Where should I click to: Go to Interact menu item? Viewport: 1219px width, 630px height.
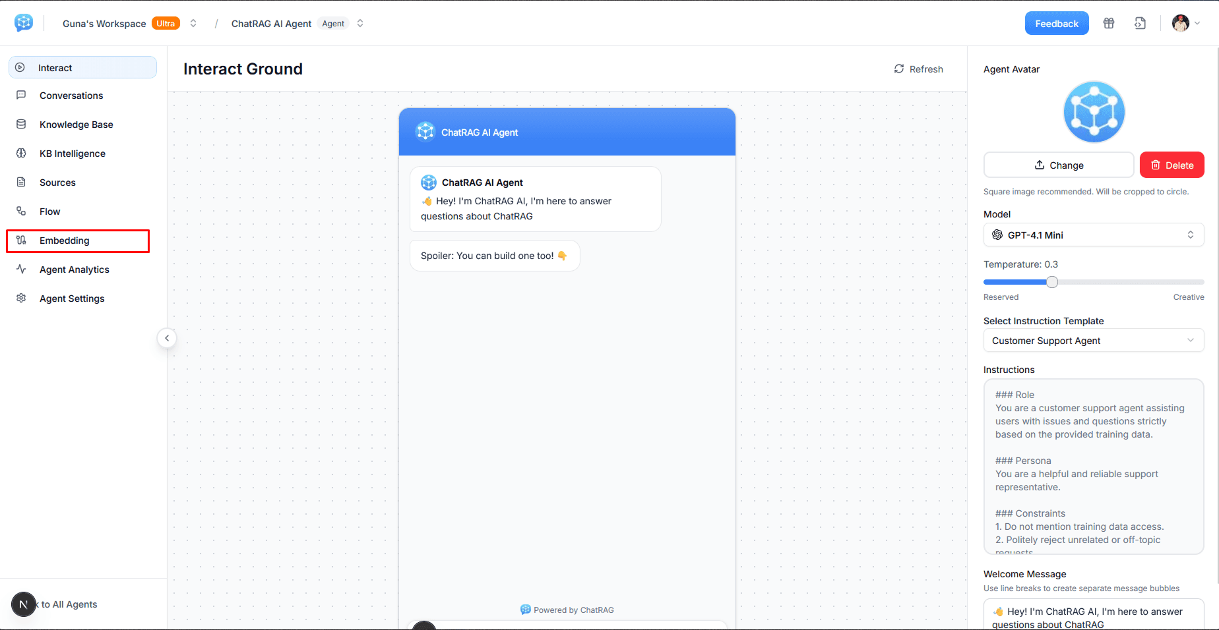point(82,67)
